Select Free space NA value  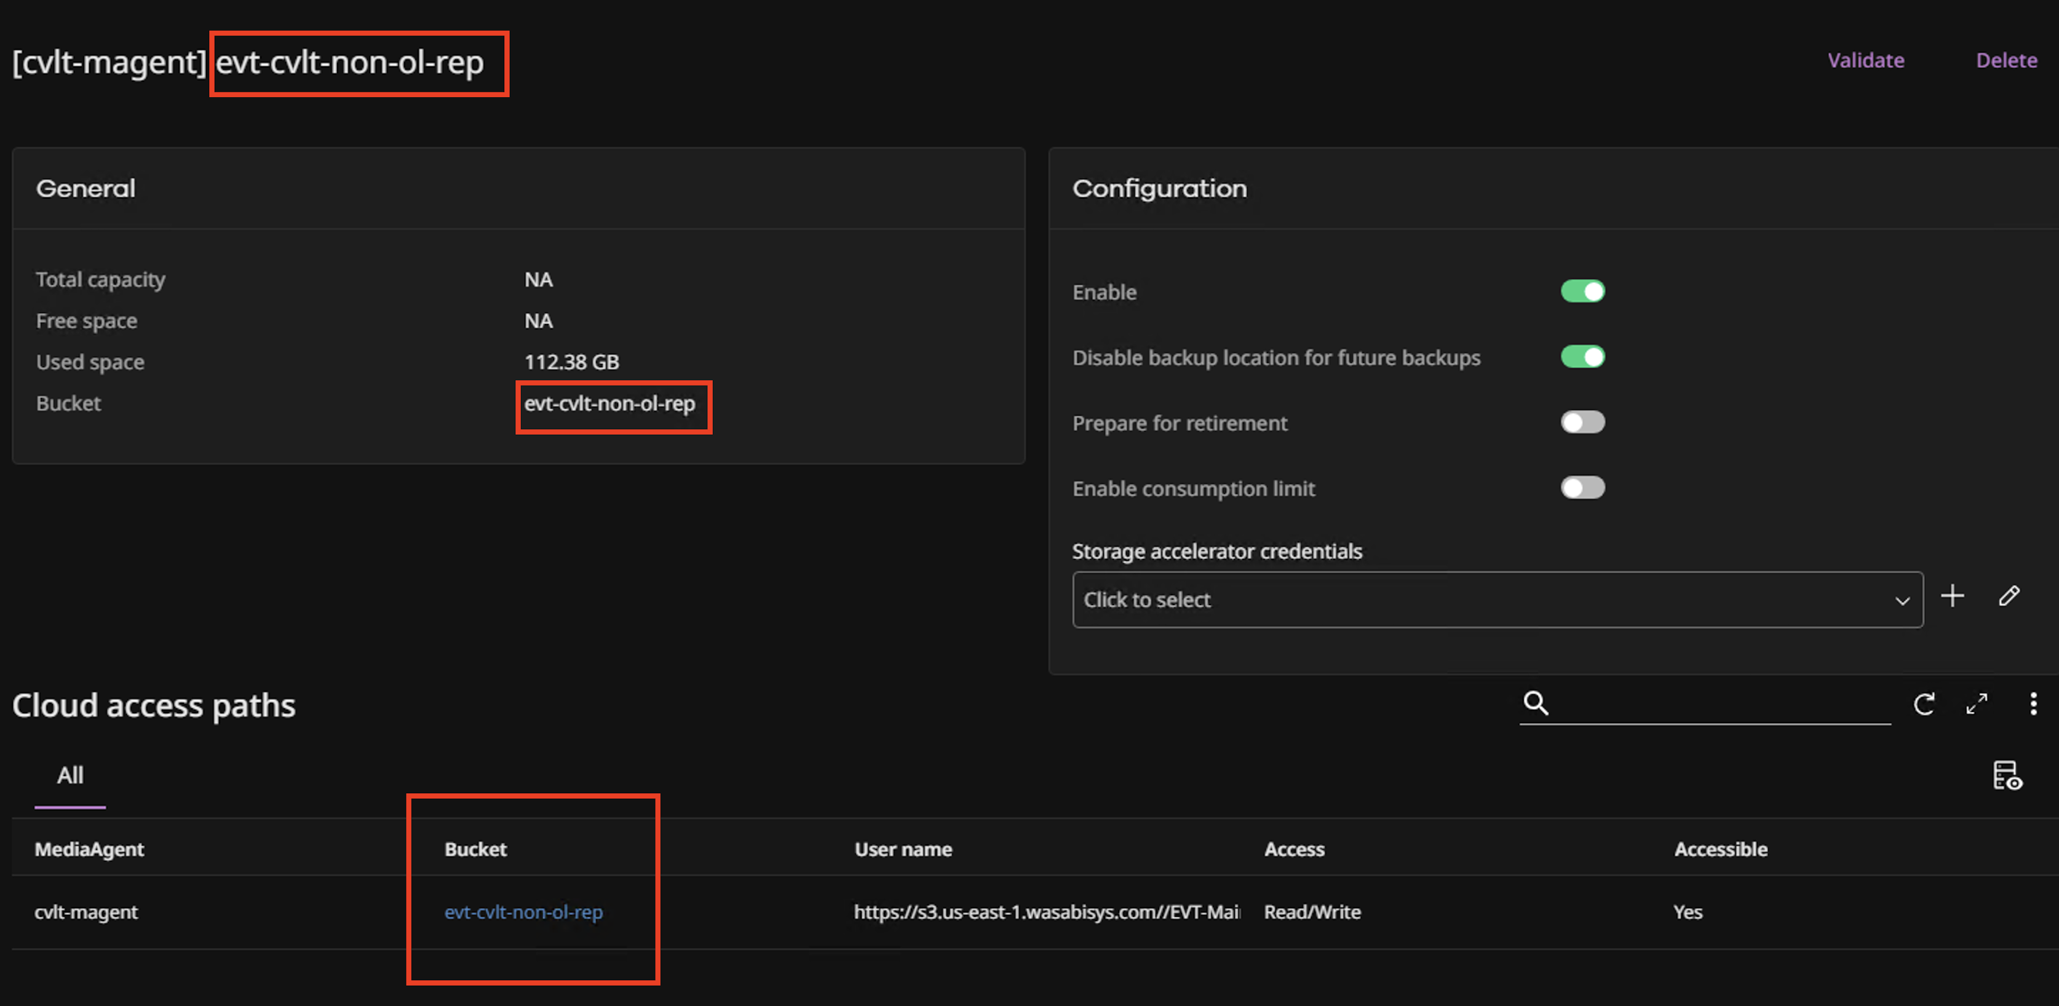click(x=539, y=321)
